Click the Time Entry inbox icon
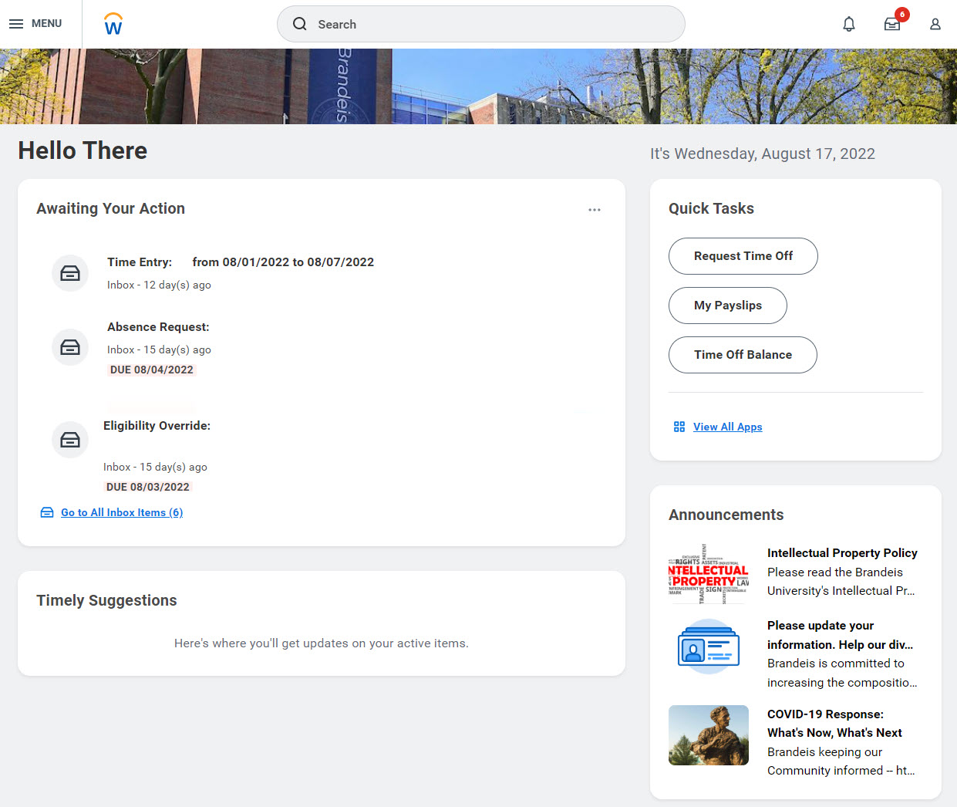This screenshot has width=957, height=807. (70, 273)
